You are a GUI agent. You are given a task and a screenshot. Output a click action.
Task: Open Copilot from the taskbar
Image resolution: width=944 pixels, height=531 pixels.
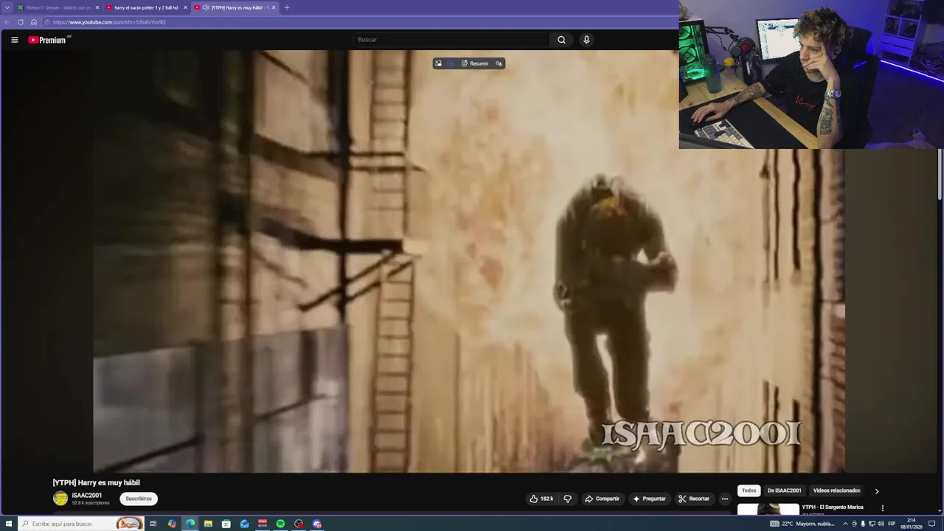[172, 524]
